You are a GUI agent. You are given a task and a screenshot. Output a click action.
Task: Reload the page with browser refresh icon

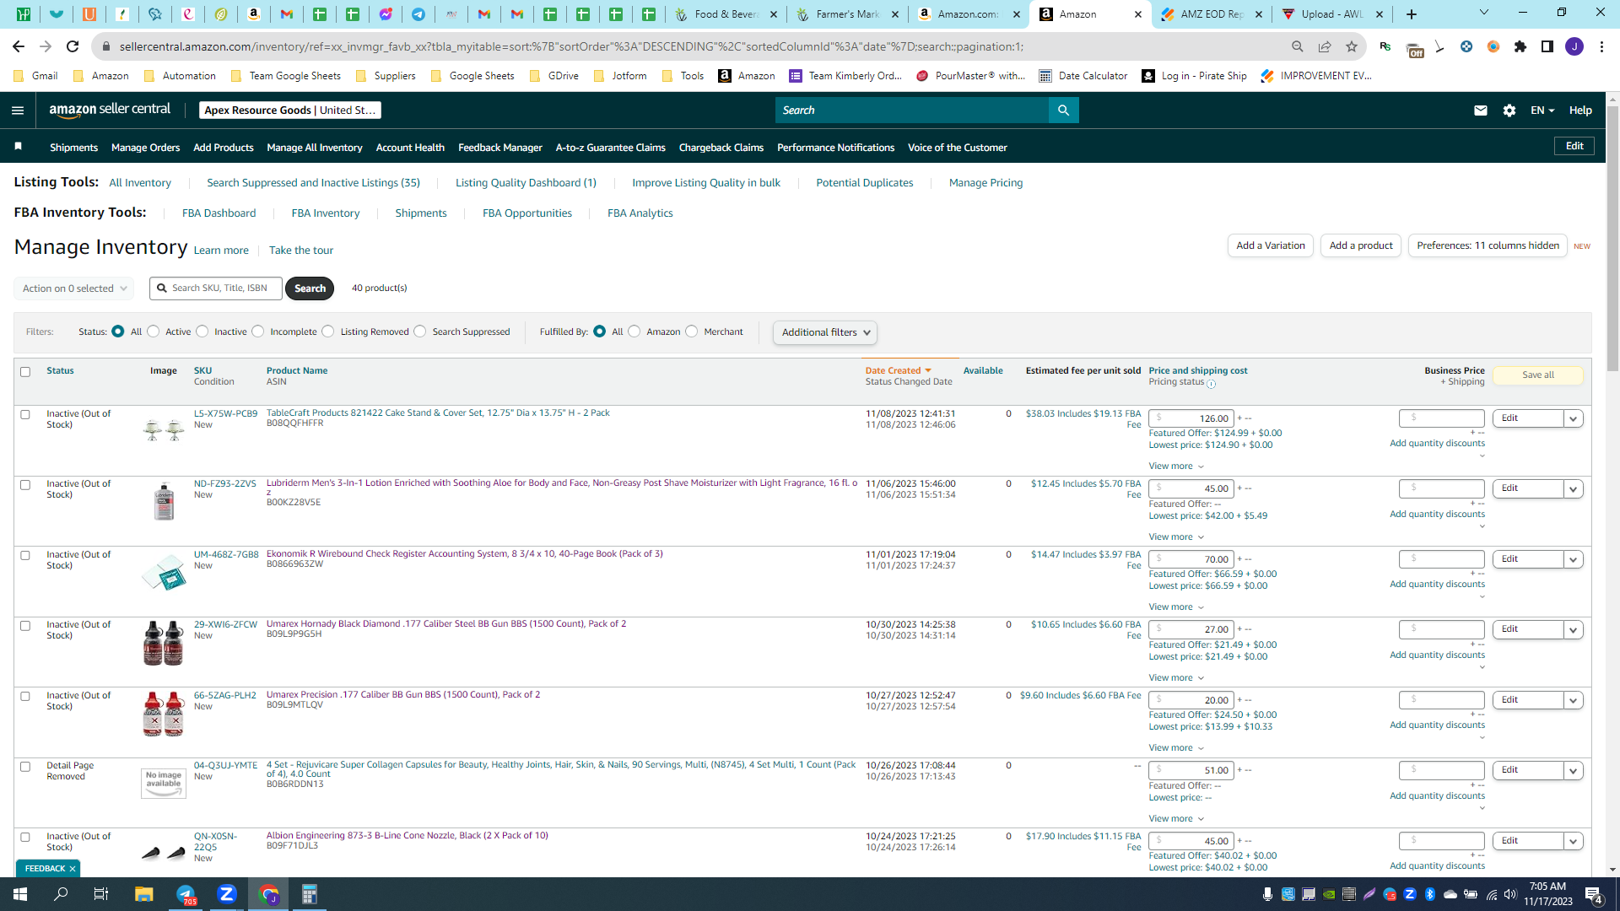73,46
